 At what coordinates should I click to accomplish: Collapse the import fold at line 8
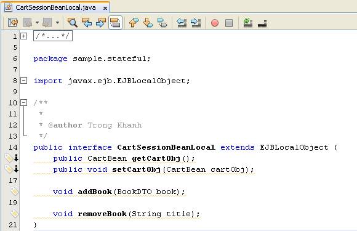click(x=23, y=81)
